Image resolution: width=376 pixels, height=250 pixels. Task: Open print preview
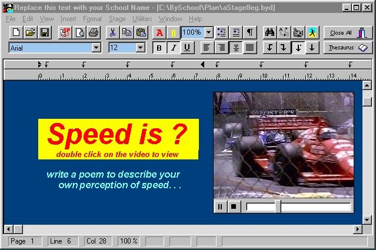(79, 32)
